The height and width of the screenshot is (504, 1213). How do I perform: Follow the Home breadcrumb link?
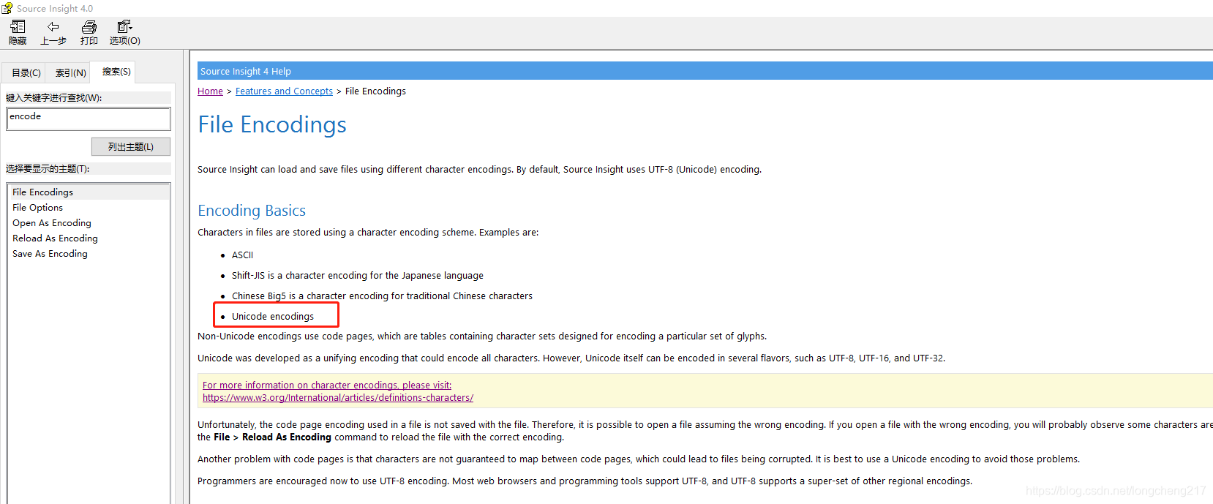tap(210, 91)
